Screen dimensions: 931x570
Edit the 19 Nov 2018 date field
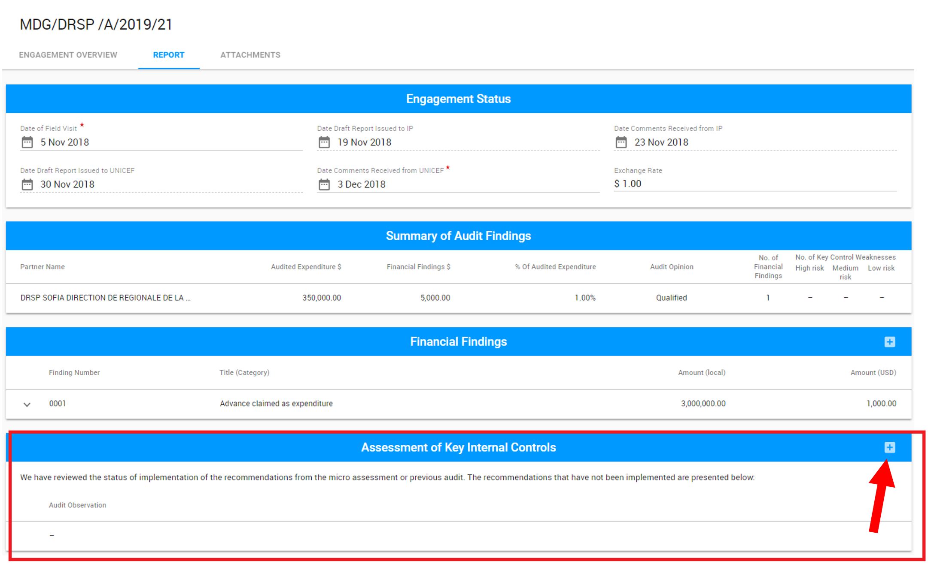(458, 142)
